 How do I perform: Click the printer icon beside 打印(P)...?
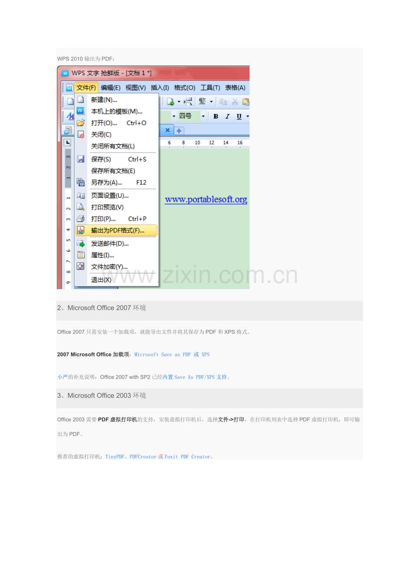coord(80,219)
